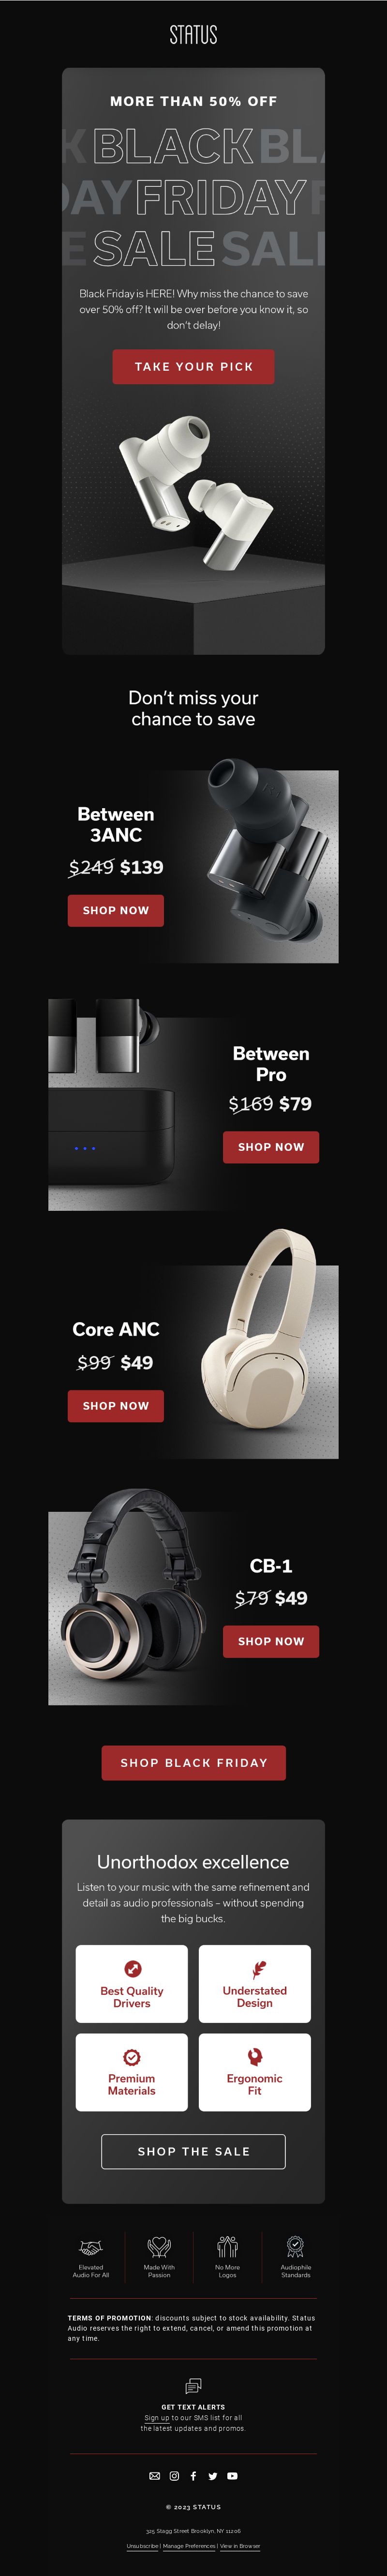Shop Now for Core ANC headphones
The image size is (387, 2576).
coord(116,1405)
